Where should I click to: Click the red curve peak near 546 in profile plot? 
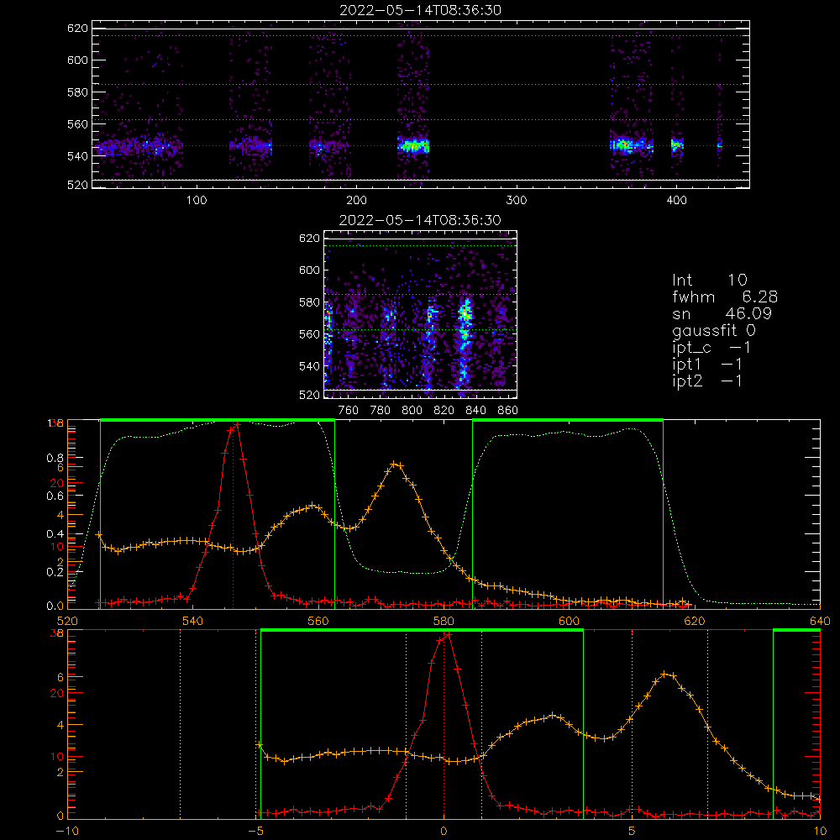[x=236, y=425]
